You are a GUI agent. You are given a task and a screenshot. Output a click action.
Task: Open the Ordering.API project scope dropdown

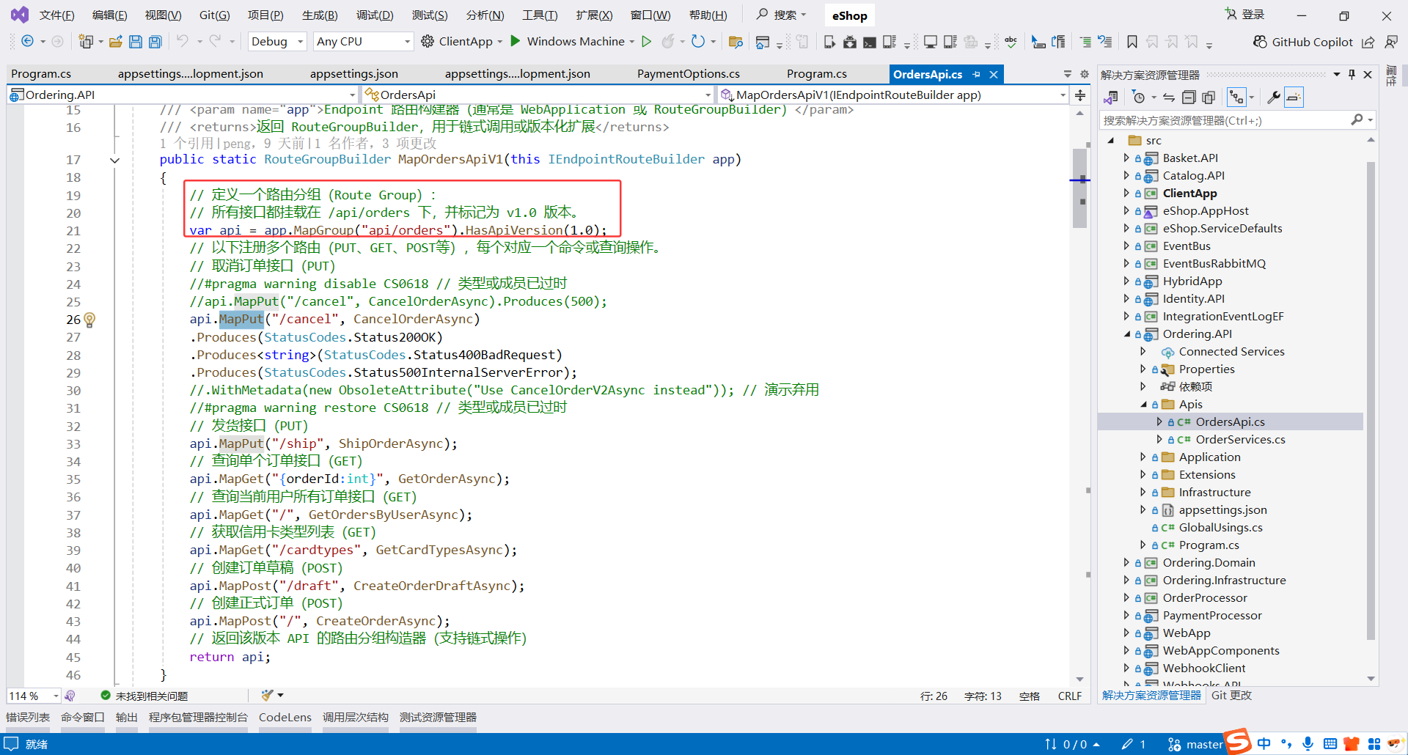(183, 95)
